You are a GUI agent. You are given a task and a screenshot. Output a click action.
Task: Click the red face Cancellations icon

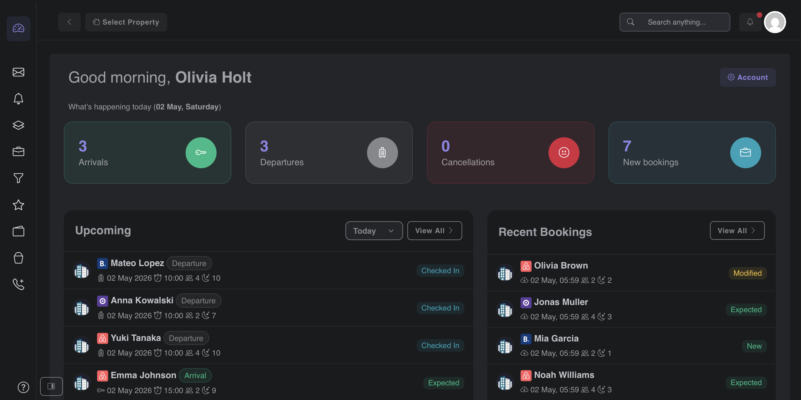tap(564, 152)
